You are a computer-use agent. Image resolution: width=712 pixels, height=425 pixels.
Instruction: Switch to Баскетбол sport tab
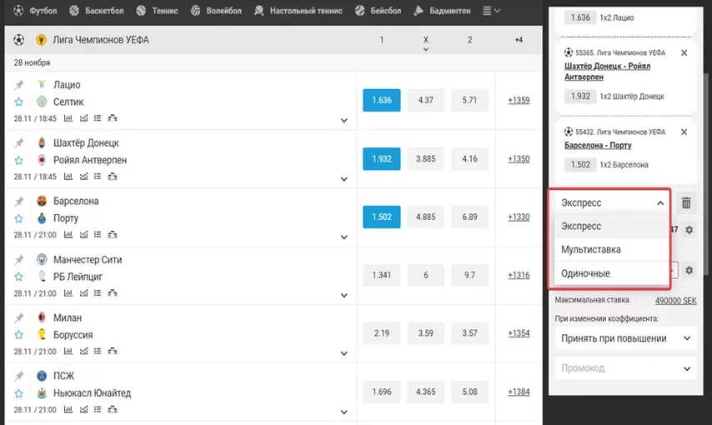(x=96, y=11)
